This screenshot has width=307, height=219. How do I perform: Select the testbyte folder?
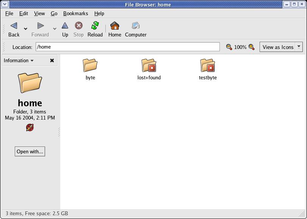(208, 65)
